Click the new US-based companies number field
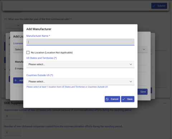Viewport: 172px width, 139px height. click(13, 133)
